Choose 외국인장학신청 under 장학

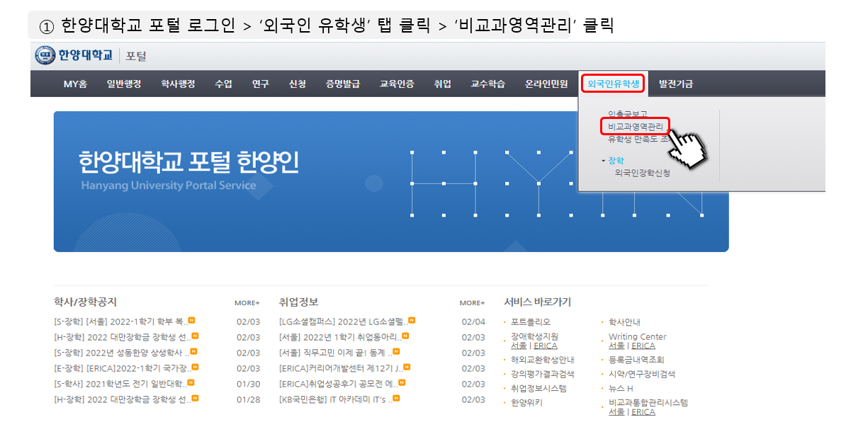tap(642, 172)
